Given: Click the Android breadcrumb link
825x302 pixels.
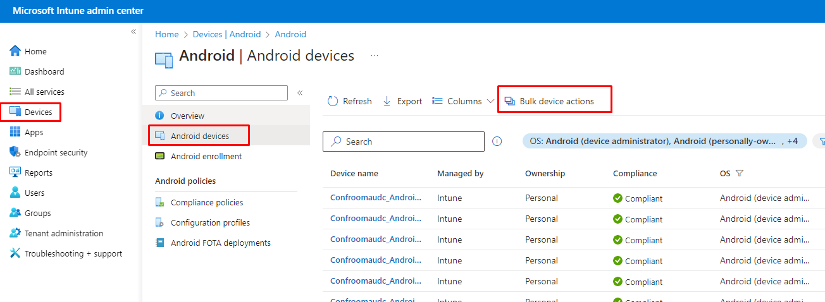Looking at the screenshot, I should tap(290, 34).
